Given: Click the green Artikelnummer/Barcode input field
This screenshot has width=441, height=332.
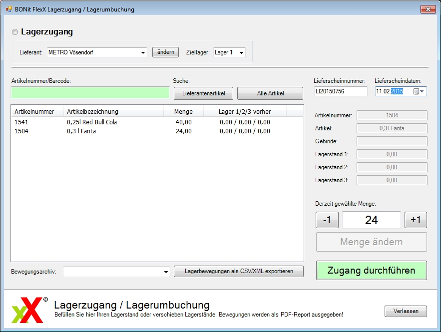Looking at the screenshot, I should [x=90, y=93].
